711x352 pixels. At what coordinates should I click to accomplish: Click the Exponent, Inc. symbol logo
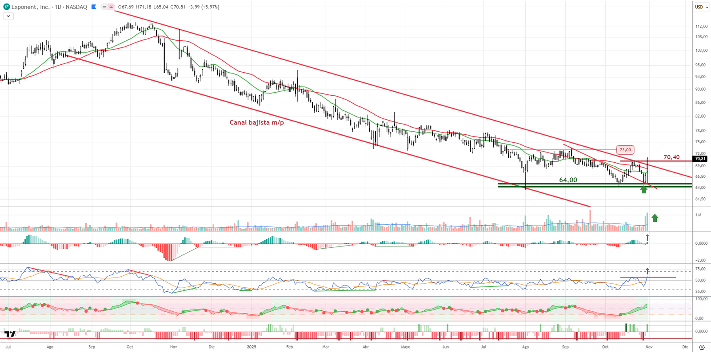click(6, 7)
